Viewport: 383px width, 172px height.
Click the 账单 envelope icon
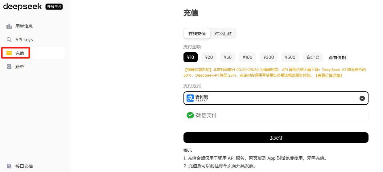[9, 66]
